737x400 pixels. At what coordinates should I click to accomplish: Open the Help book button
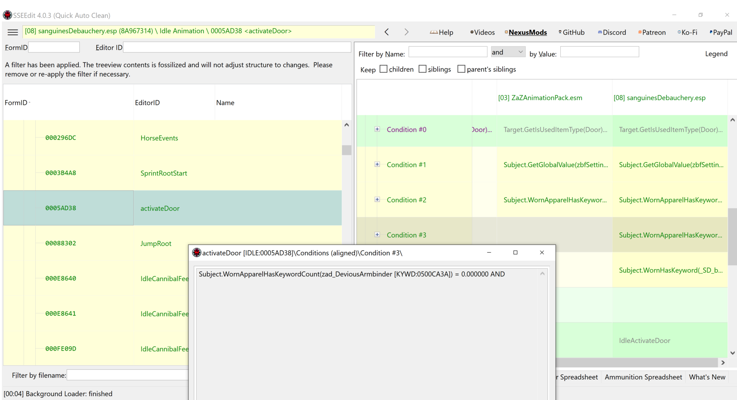pos(441,33)
